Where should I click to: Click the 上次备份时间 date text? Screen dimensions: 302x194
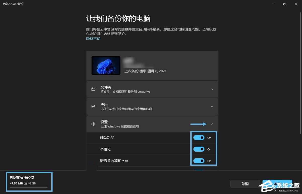145,71
